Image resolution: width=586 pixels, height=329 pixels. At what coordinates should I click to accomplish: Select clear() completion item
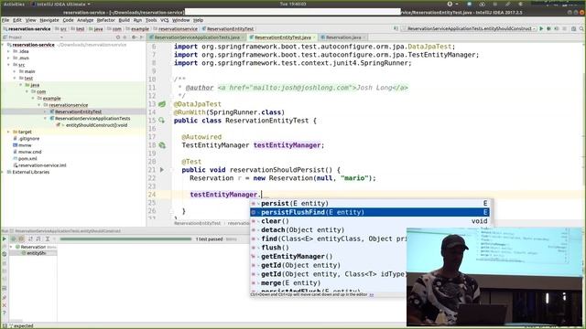click(x=370, y=221)
